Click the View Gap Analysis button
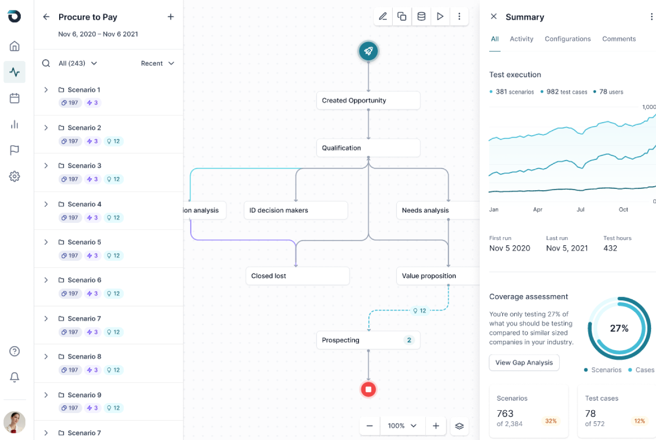The image size is (656, 440). pos(524,362)
